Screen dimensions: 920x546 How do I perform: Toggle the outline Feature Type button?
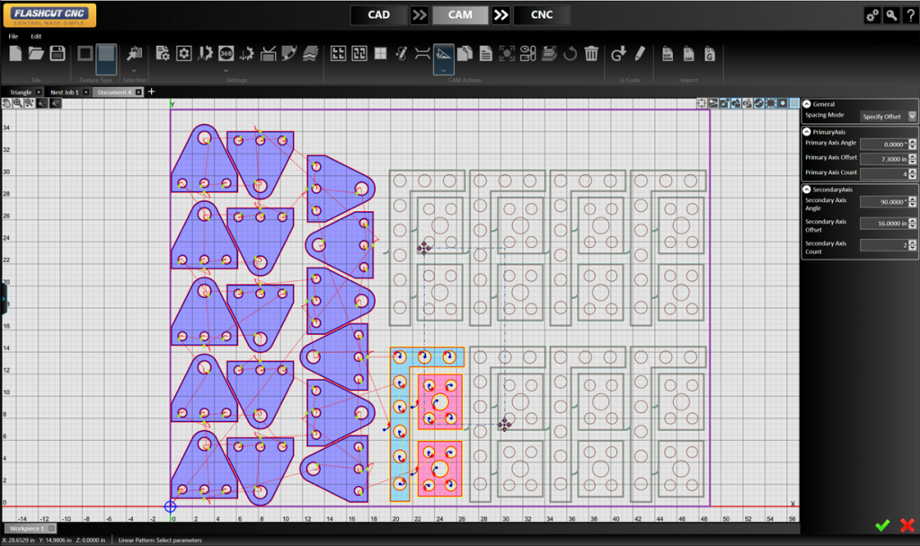click(84, 54)
